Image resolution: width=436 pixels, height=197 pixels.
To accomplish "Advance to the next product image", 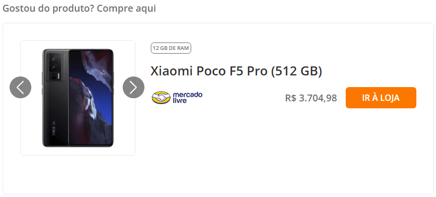I will point(133,87).
